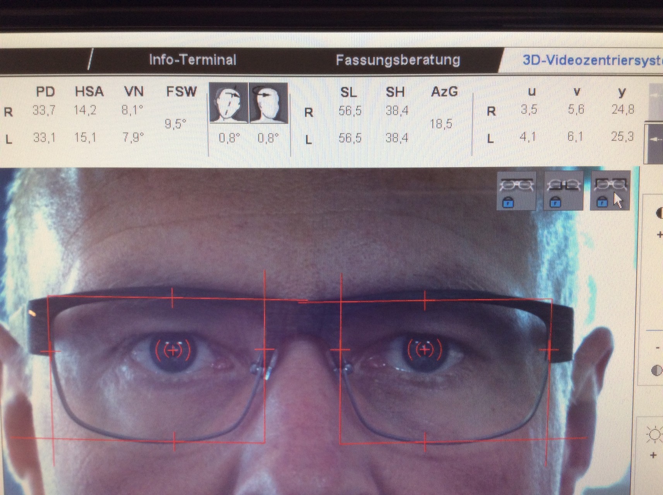Select right HSA value 14,2
663x495 pixels.
coord(85,111)
